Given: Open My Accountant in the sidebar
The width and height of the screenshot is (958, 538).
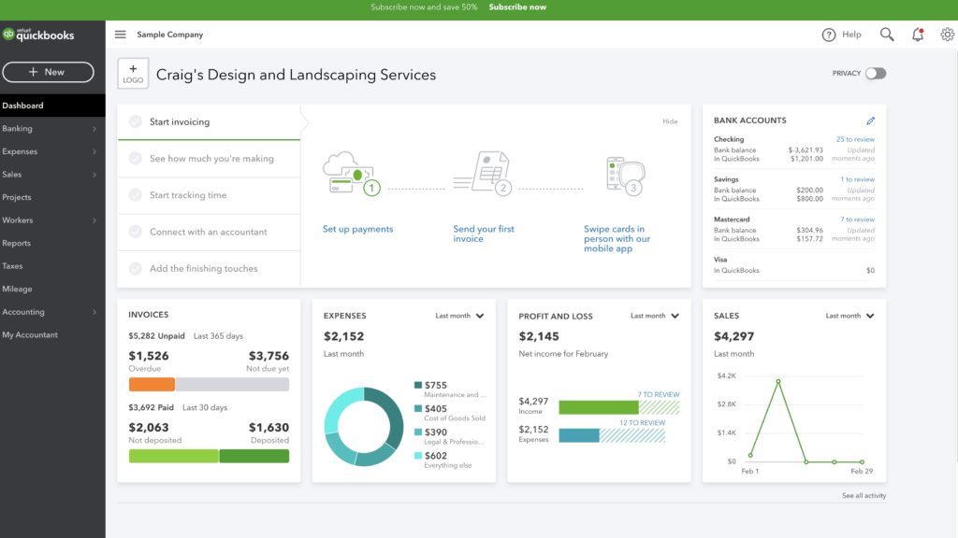Looking at the screenshot, I should point(52,334).
